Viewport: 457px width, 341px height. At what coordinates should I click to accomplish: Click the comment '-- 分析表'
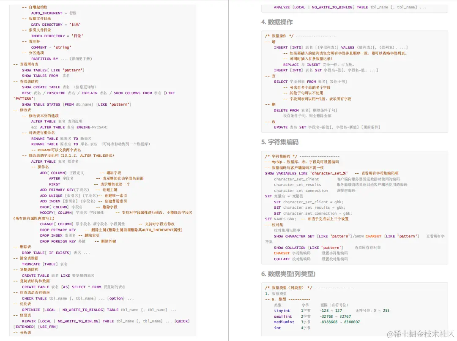(x=22, y=333)
